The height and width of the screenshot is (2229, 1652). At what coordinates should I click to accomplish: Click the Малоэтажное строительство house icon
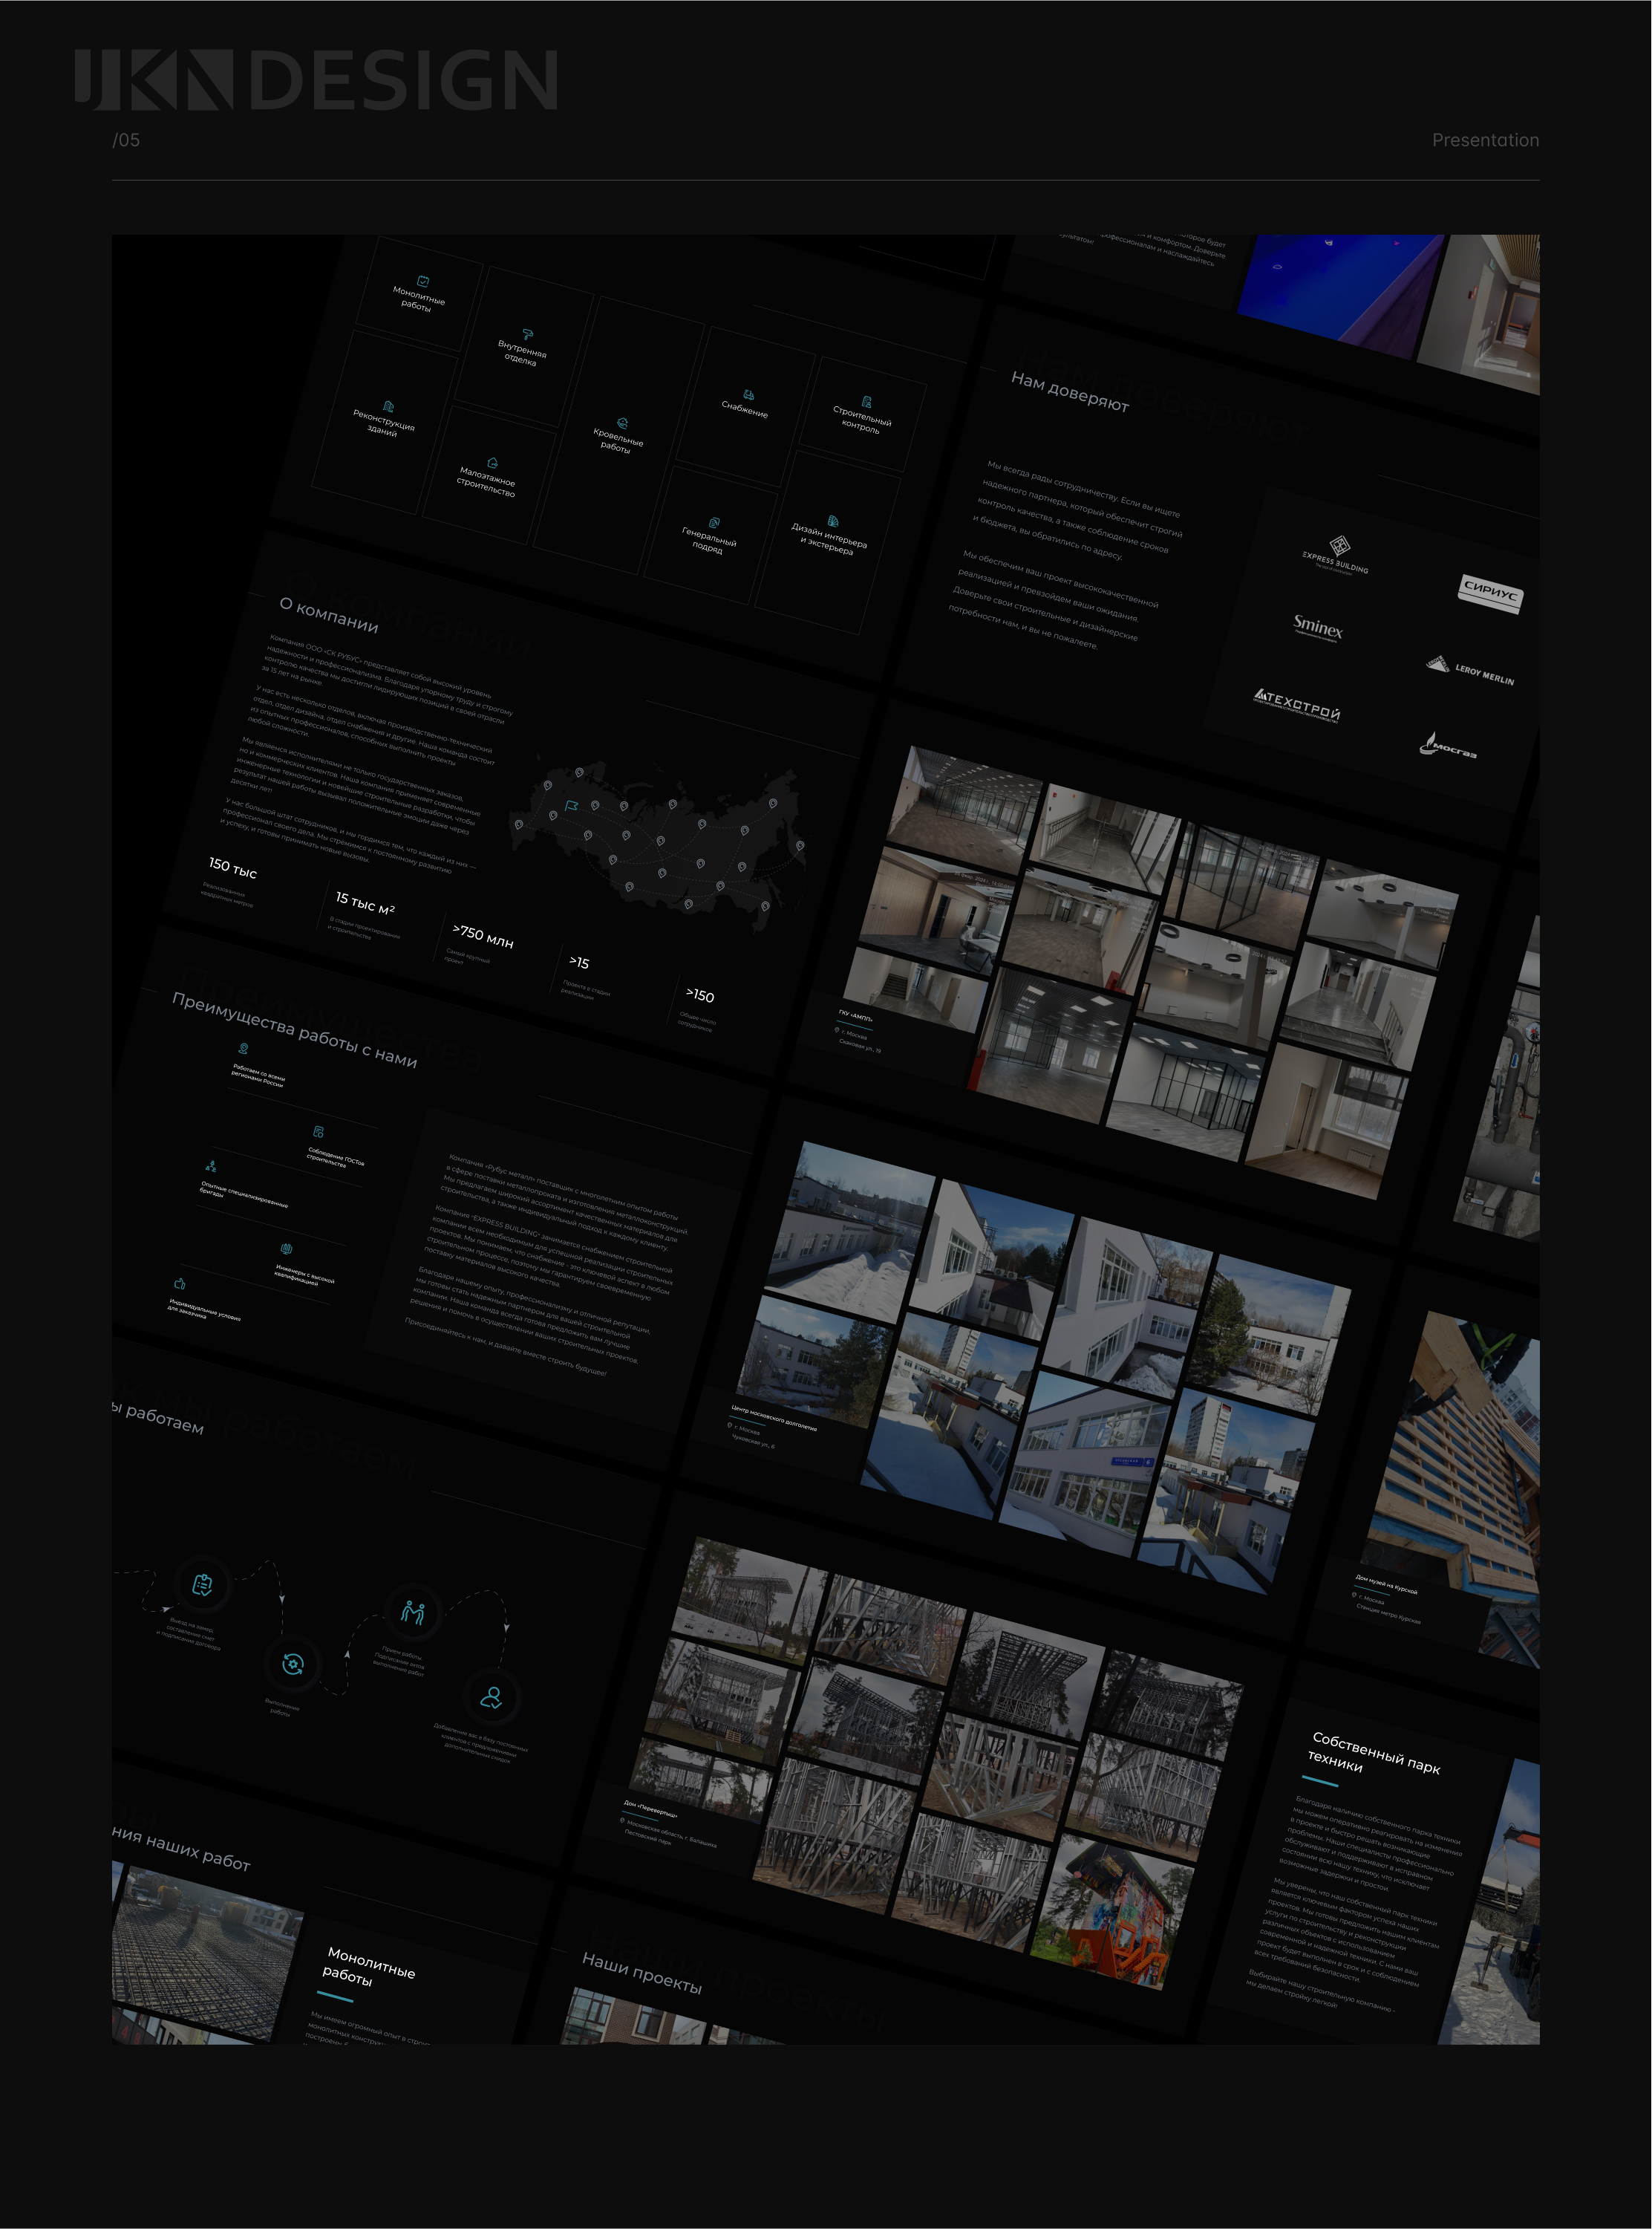pos(492,462)
